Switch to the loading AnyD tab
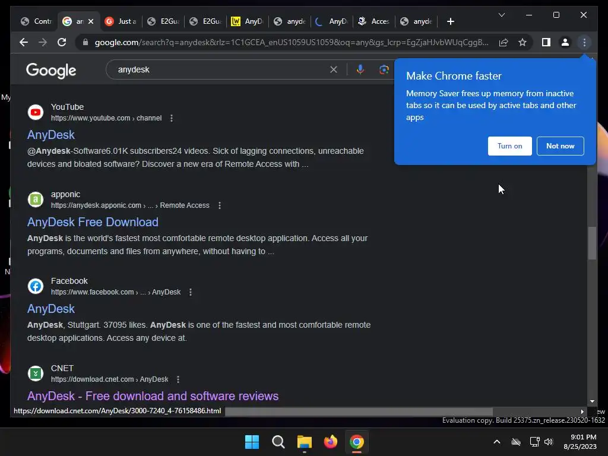Image resolution: width=608 pixels, height=456 pixels. tap(332, 21)
